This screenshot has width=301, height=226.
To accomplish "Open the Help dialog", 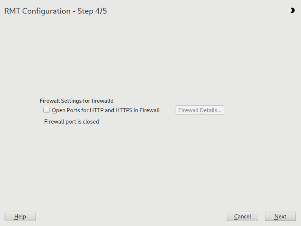I will (20, 217).
